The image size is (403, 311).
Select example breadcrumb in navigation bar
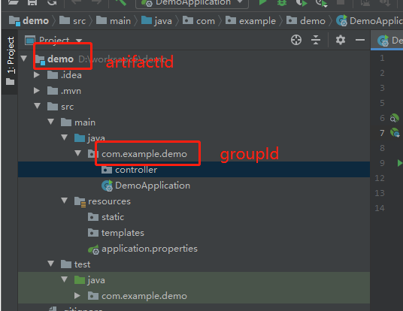(250, 20)
